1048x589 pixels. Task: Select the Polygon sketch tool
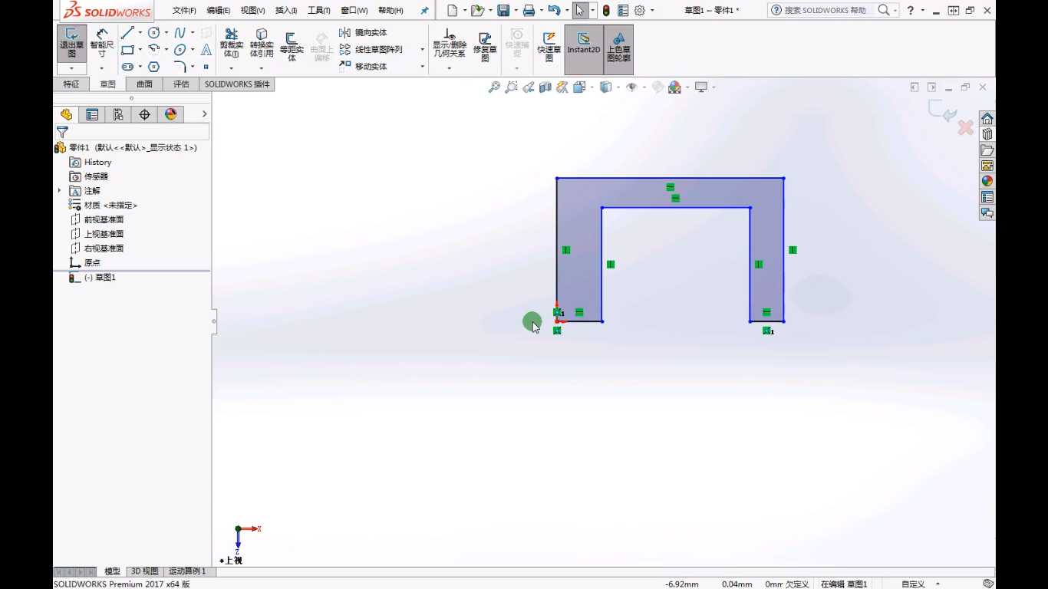[154, 67]
